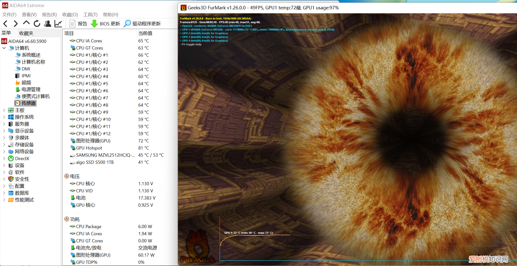Viewport: 517px width, 266px height.
Task: Open the user profile toolbar icon
Action: (x=47, y=24)
